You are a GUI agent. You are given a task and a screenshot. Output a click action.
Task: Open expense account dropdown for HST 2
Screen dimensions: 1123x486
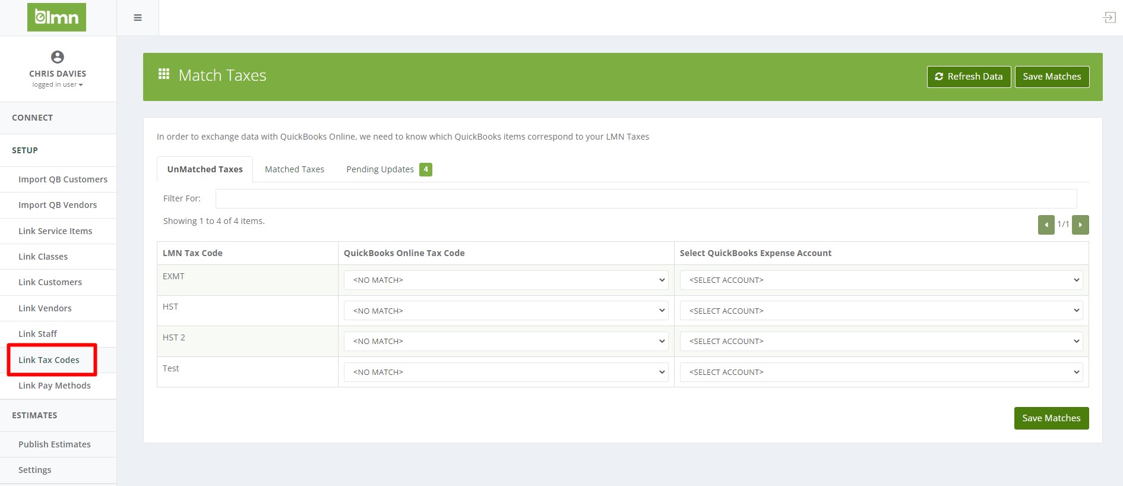coord(881,341)
